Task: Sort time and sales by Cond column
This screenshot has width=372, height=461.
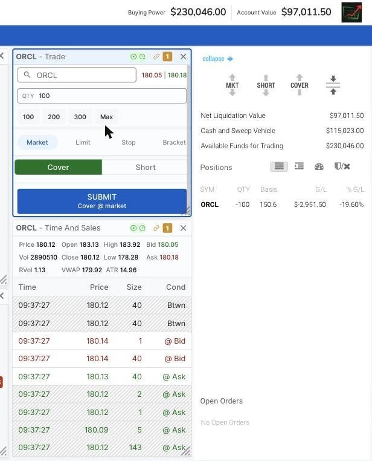Action: tap(176, 287)
